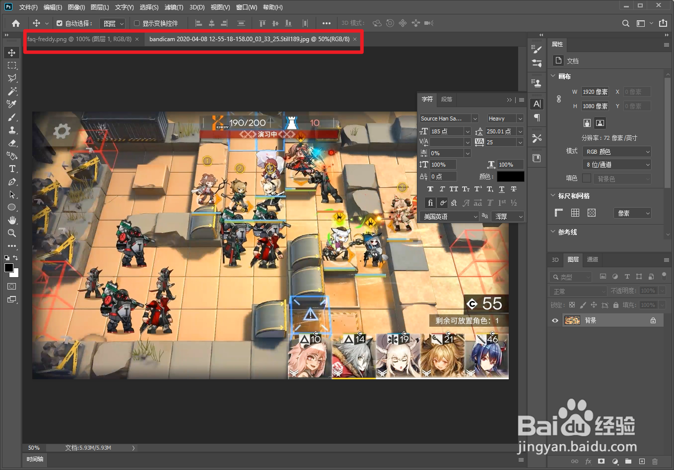
Task: Select the Clone Stamp tool
Action: [12, 130]
